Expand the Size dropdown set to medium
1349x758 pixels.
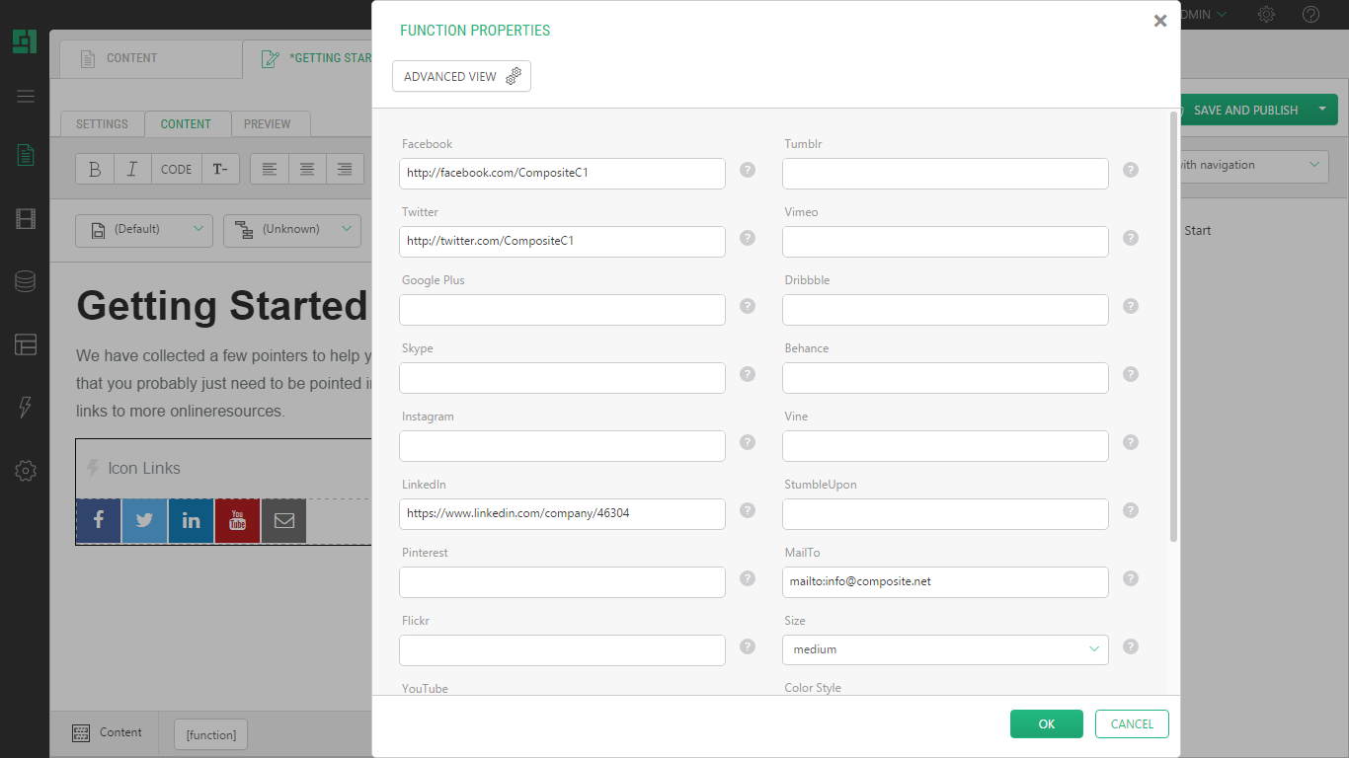944,649
